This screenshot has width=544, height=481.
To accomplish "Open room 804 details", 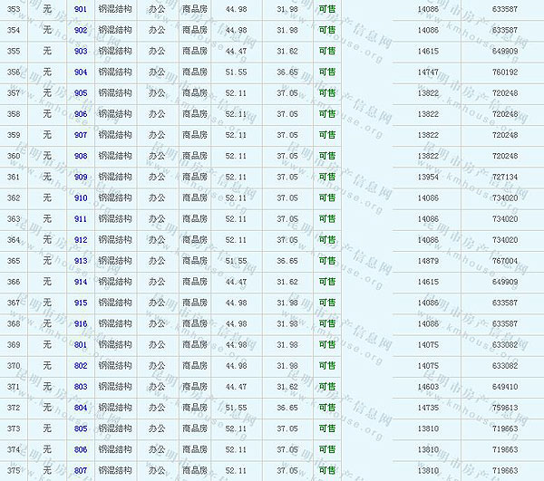I will [81, 408].
